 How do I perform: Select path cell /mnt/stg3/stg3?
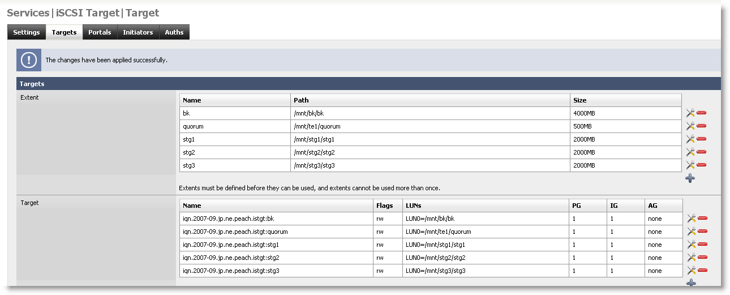[430, 165]
